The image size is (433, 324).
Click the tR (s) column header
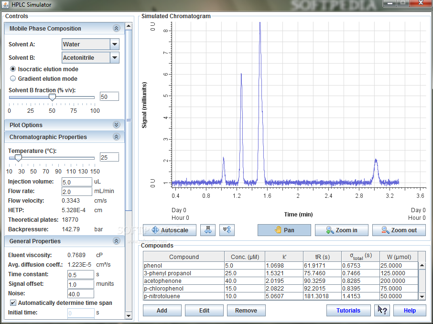tap(323, 257)
